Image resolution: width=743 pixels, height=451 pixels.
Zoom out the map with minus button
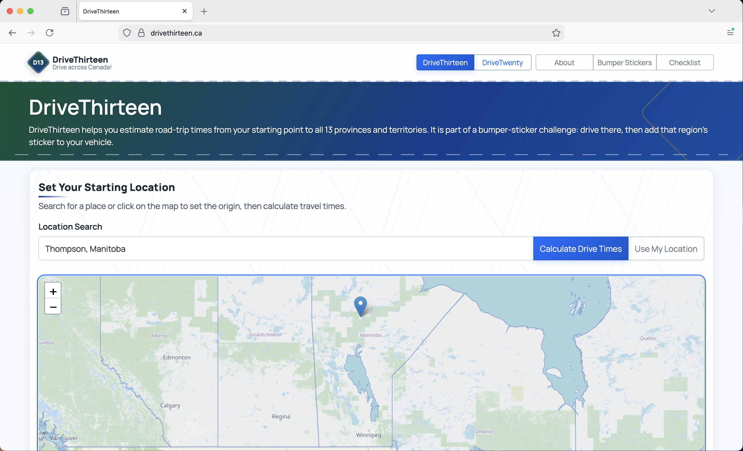coord(53,307)
